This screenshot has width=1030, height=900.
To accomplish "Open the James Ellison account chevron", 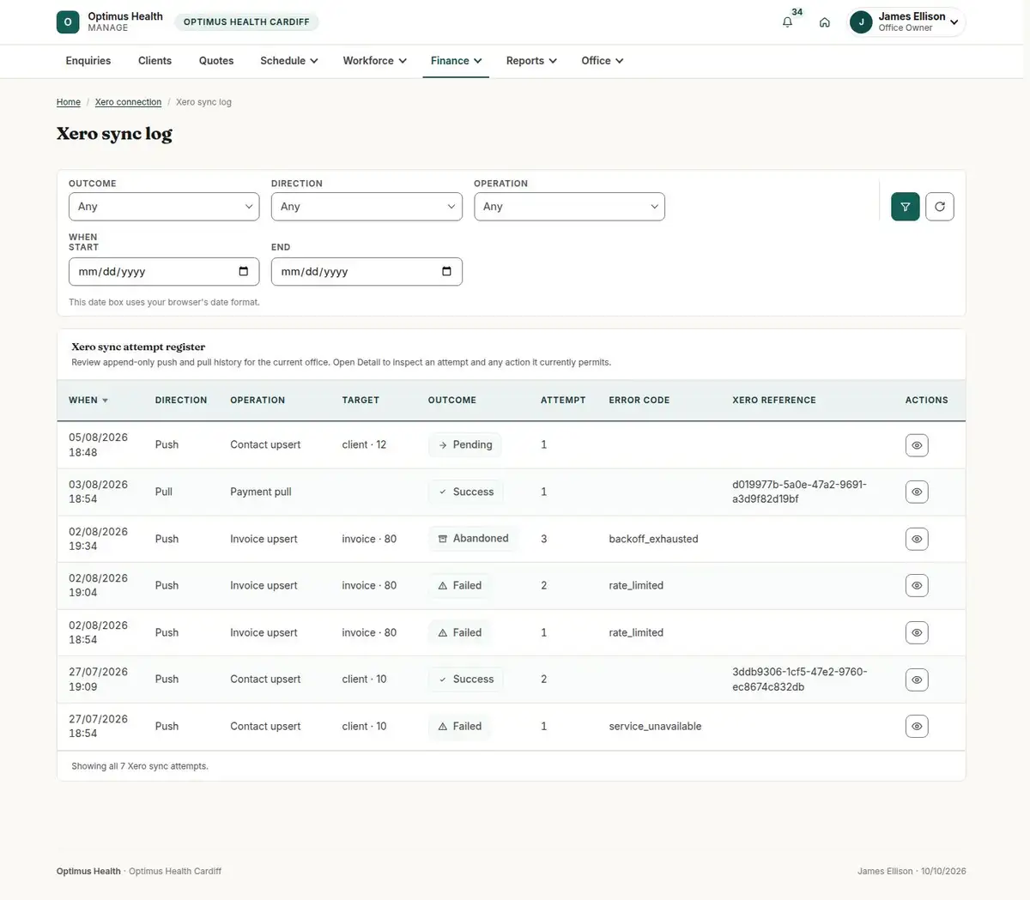I will click(x=954, y=22).
